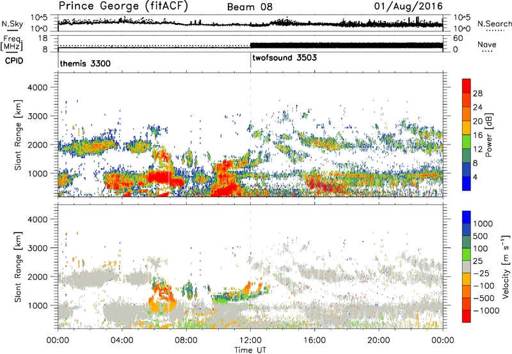Click the 'Time UT' axis label
512x354 pixels.
tap(250, 350)
